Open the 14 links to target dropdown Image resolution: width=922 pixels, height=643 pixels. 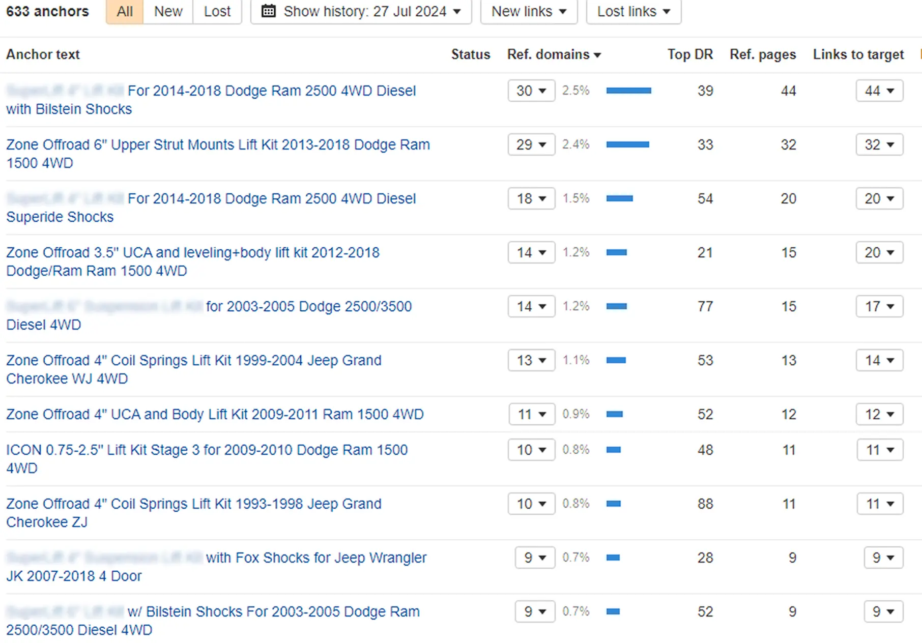point(879,360)
